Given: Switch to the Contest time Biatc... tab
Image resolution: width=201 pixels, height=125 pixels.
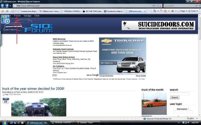Looking at the screenshot, I should pos(28,11).
